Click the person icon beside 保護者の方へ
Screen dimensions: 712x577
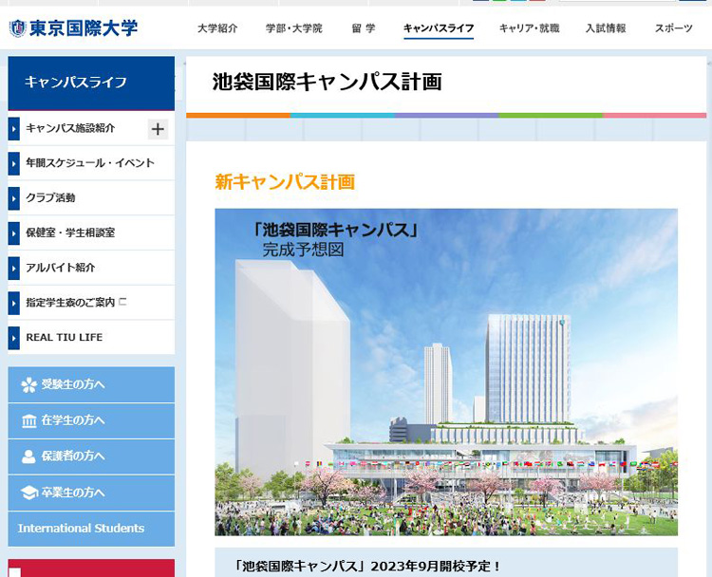(28, 456)
